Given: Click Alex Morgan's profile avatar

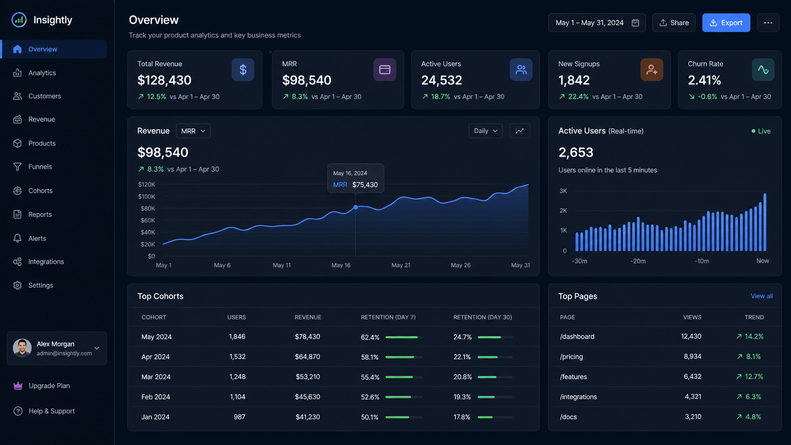Looking at the screenshot, I should point(22,348).
